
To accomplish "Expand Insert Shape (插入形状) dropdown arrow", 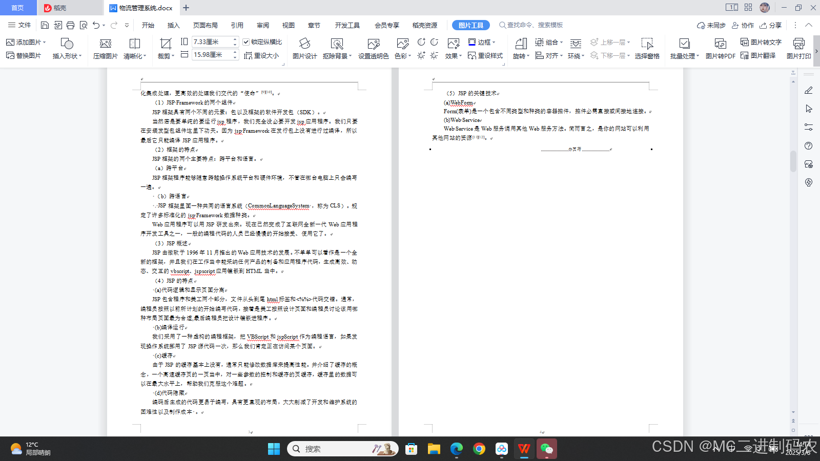I will pos(80,56).
